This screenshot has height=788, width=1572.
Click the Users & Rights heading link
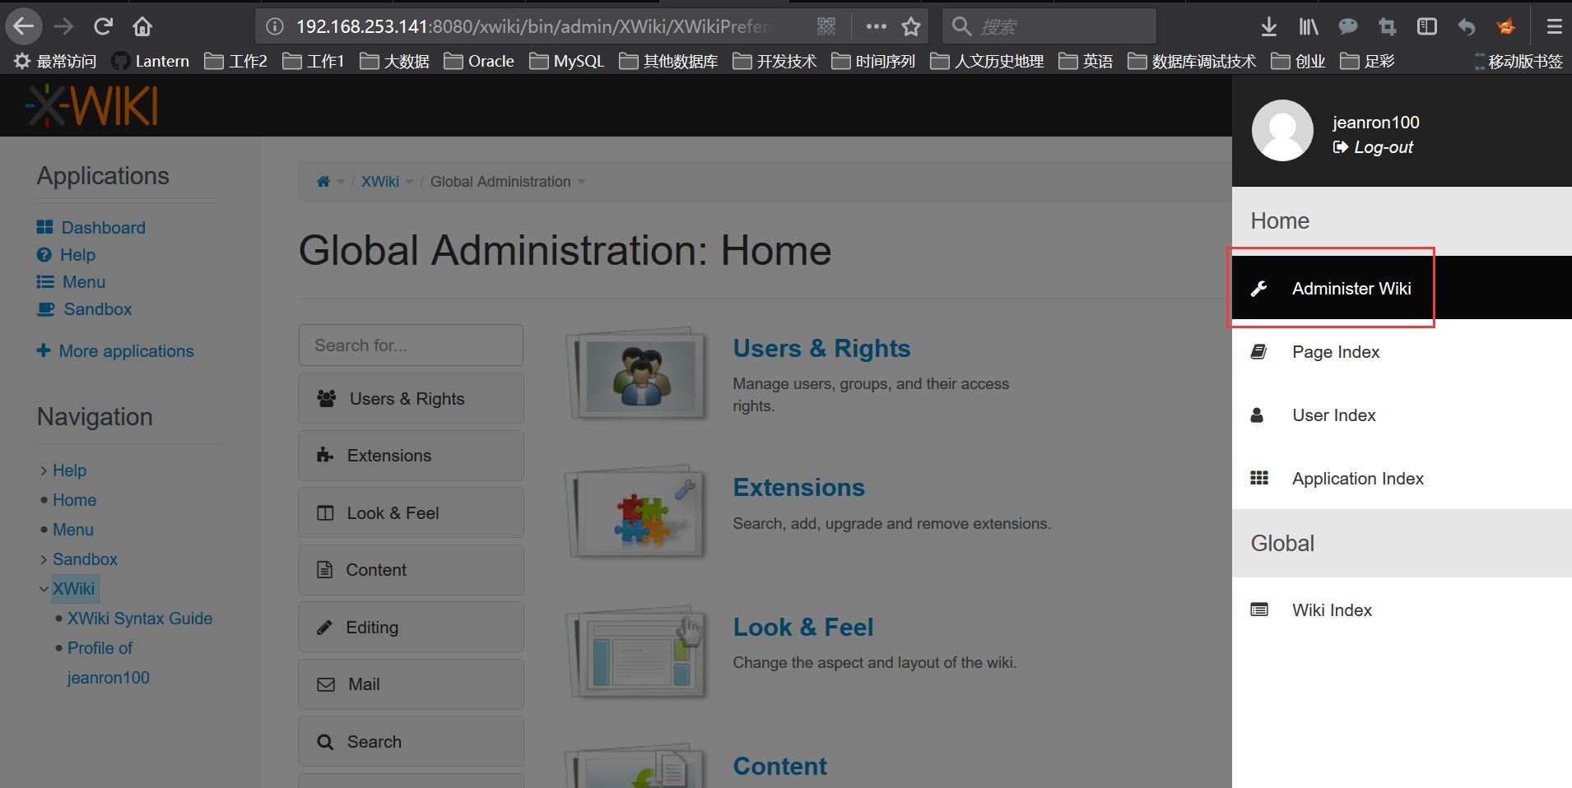pyautogui.click(x=821, y=349)
